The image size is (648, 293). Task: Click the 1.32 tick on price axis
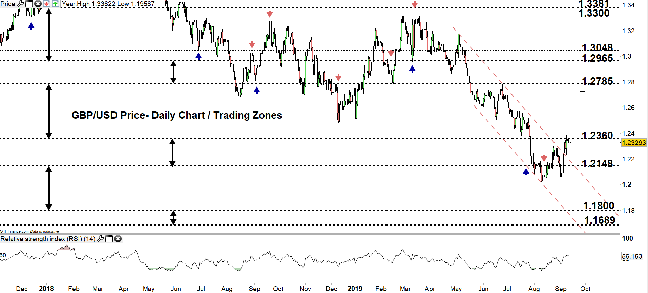(x=628, y=31)
